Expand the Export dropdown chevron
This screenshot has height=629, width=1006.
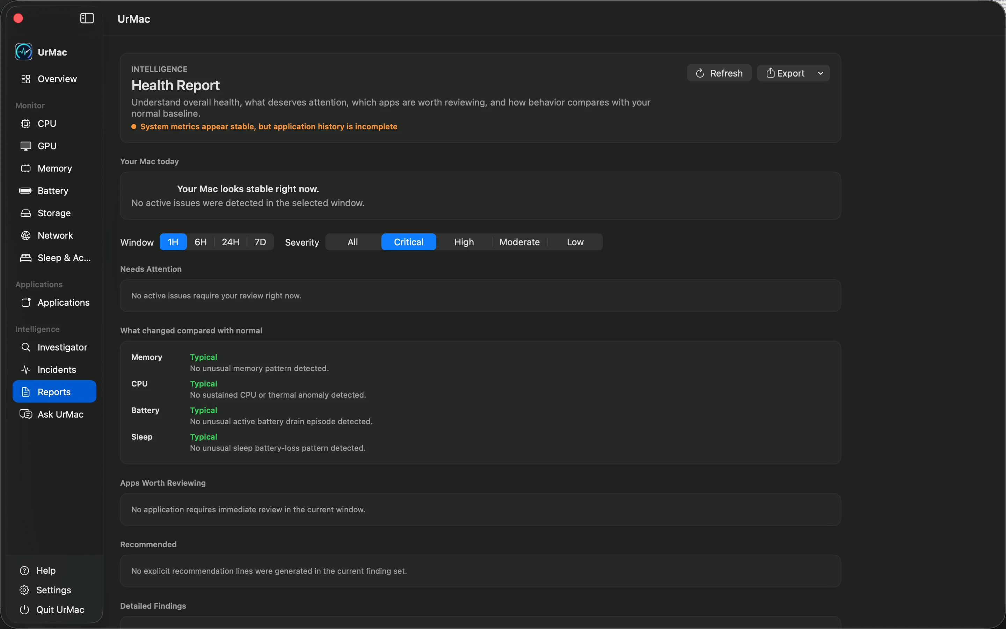click(821, 73)
